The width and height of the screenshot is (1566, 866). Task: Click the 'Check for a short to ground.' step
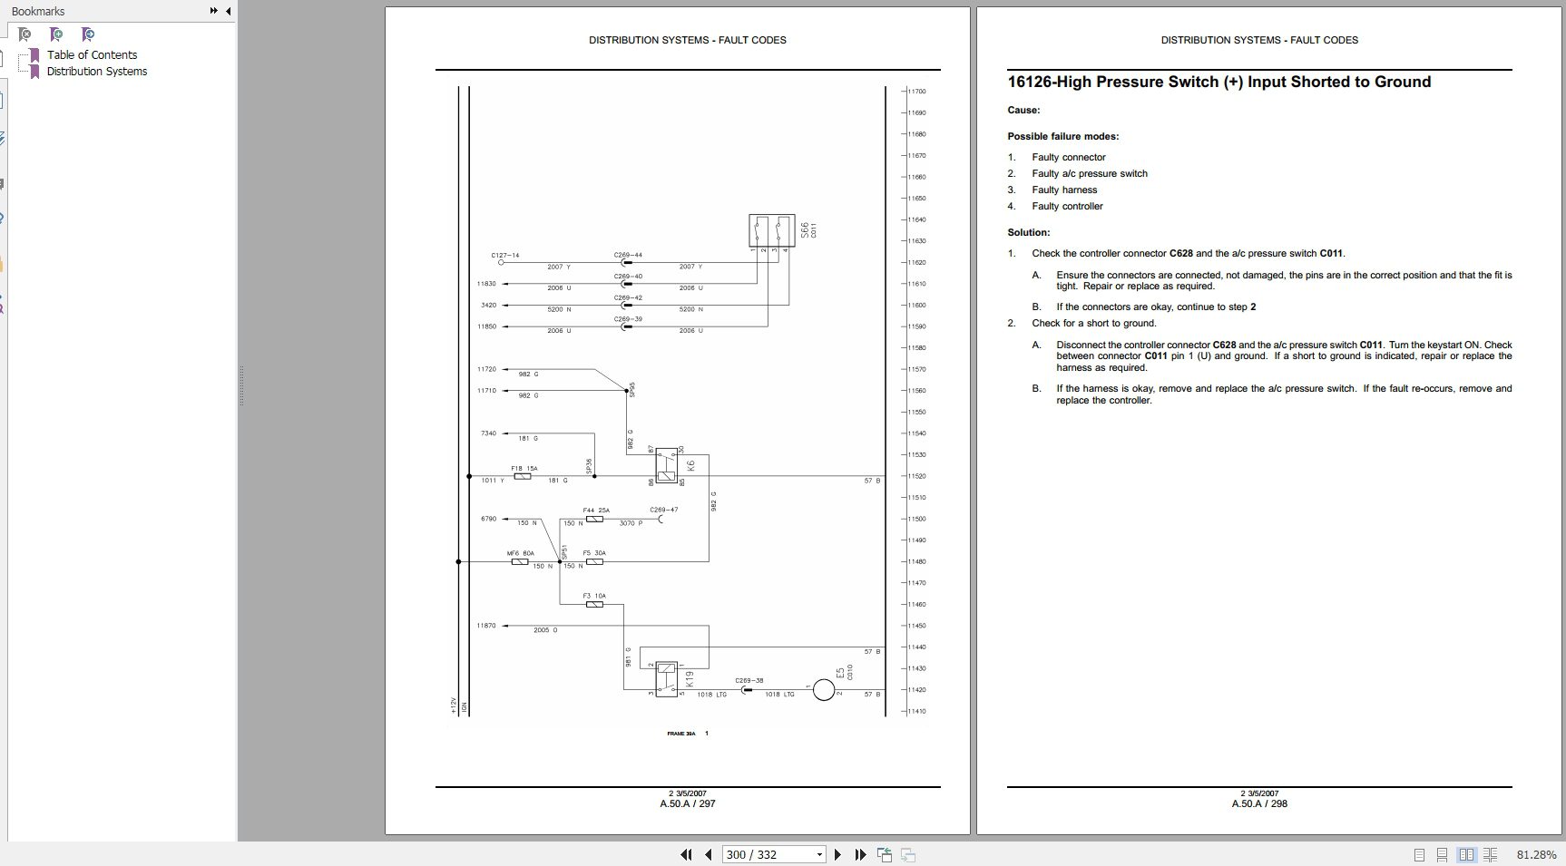pos(1093,323)
